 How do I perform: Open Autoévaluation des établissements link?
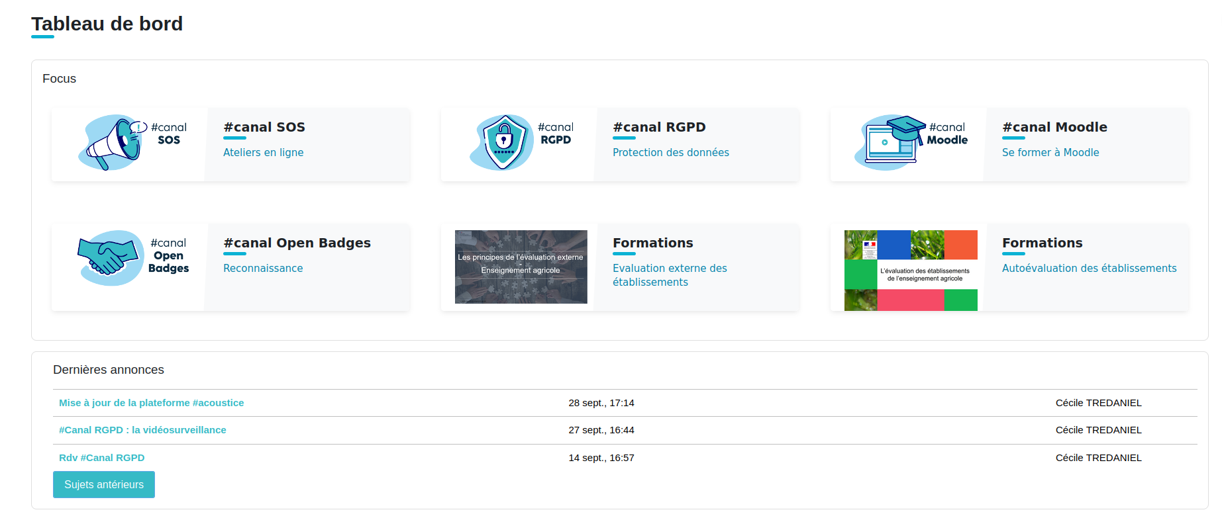pos(1089,268)
